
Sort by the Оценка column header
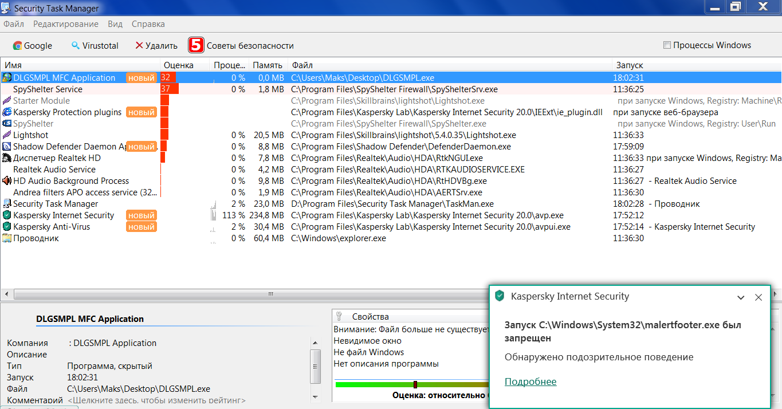(185, 65)
